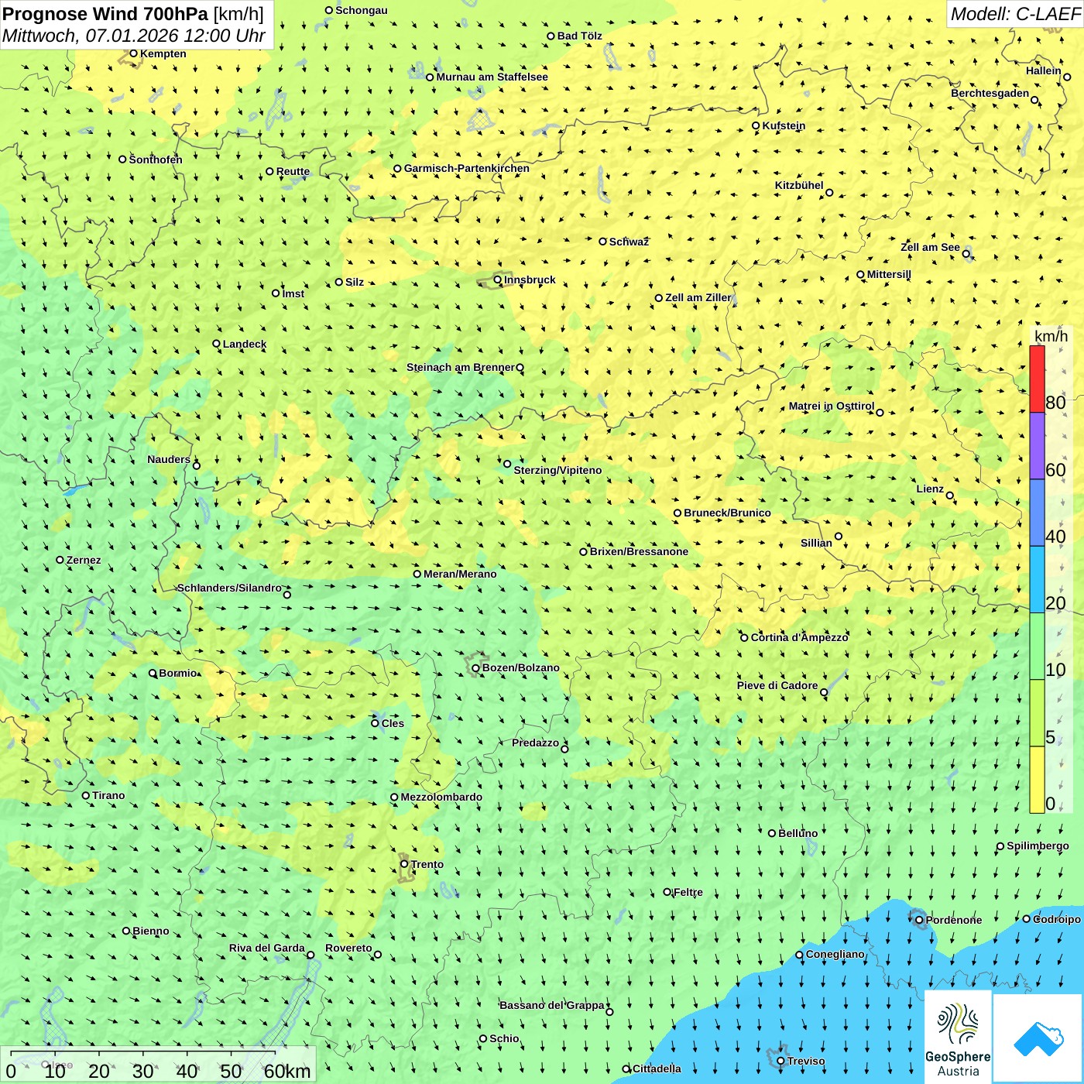This screenshot has width=1084, height=1084.
Task: Click the Landeck location marker
Action: point(216,344)
